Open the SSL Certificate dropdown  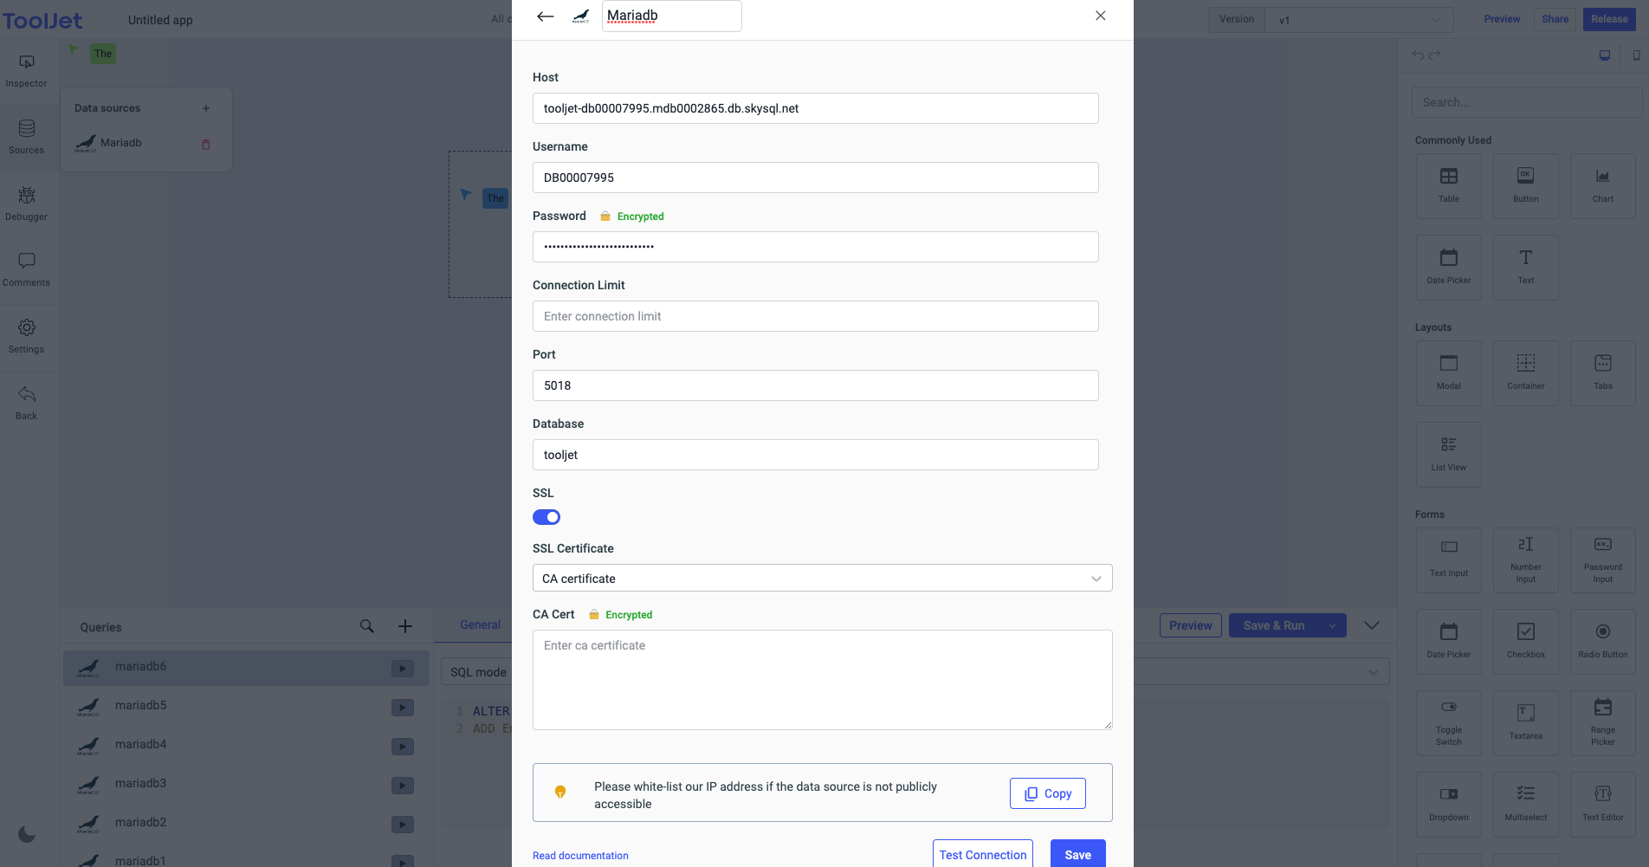click(x=822, y=579)
